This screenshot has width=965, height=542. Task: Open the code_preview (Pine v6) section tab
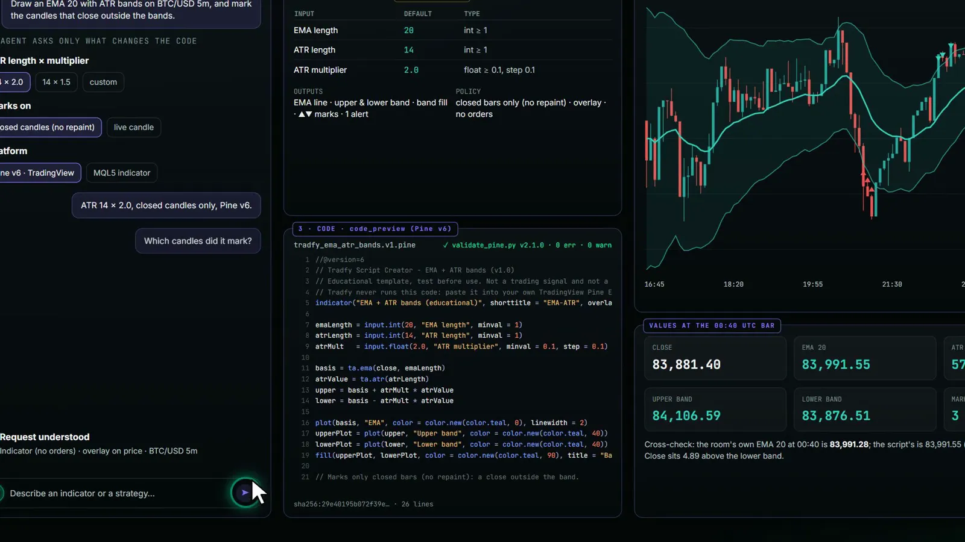click(x=375, y=229)
